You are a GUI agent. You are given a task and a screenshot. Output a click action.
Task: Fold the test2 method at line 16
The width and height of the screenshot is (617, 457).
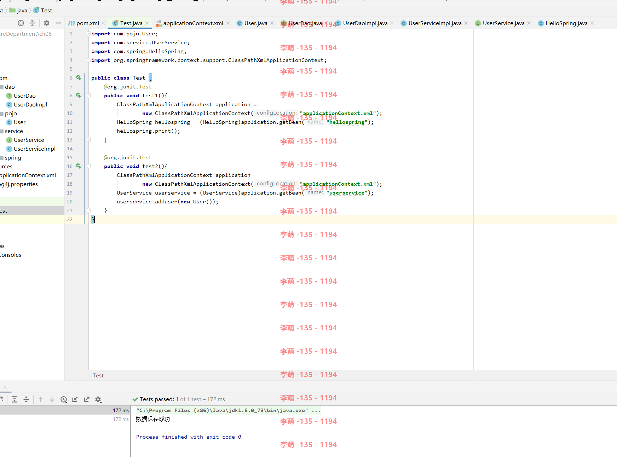point(88,166)
